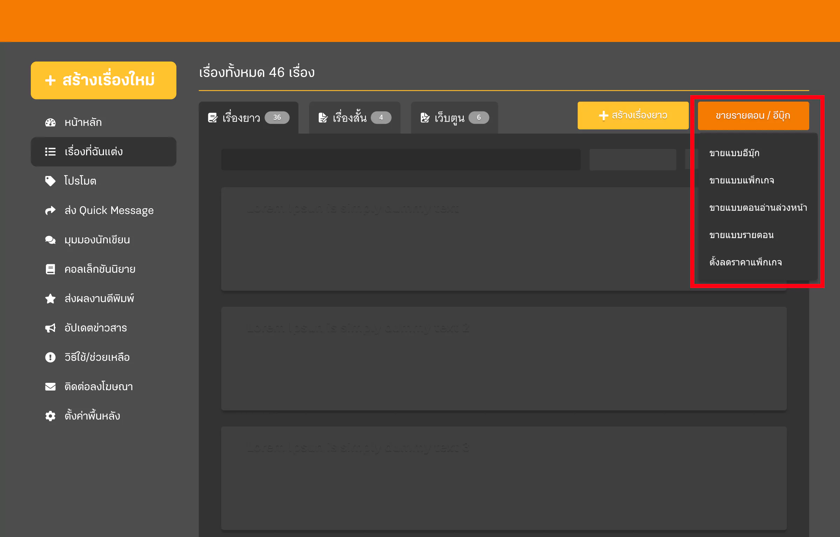Click the สร้างเรื่องใหม่ button
840x537 pixels.
(101, 78)
